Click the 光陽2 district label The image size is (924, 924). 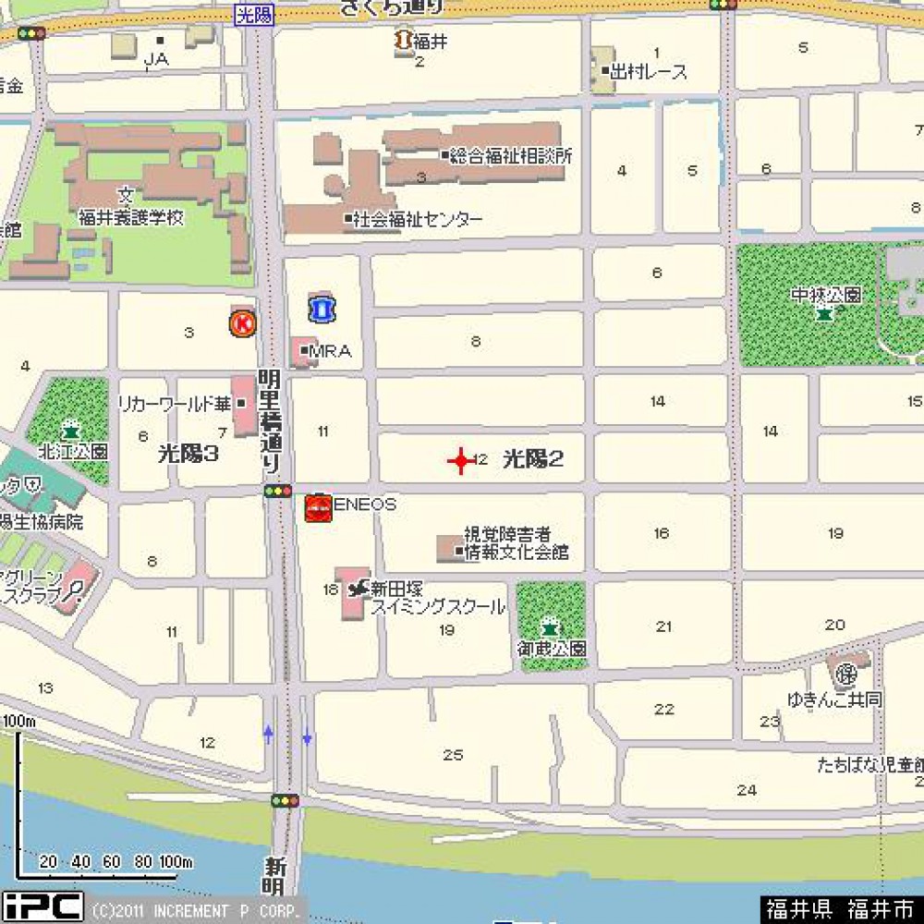(533, 458)
